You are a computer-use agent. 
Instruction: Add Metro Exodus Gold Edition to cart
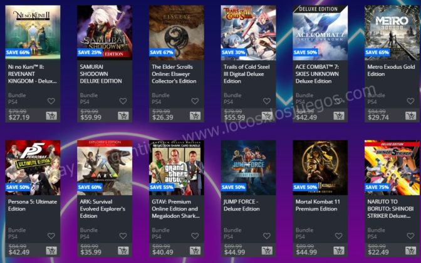[410, 116]
